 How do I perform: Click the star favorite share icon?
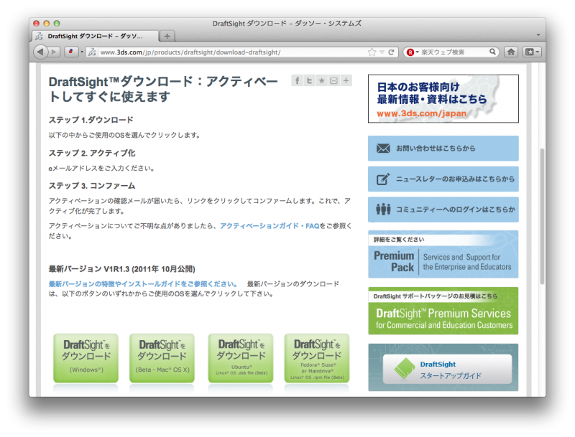[321, 80]
